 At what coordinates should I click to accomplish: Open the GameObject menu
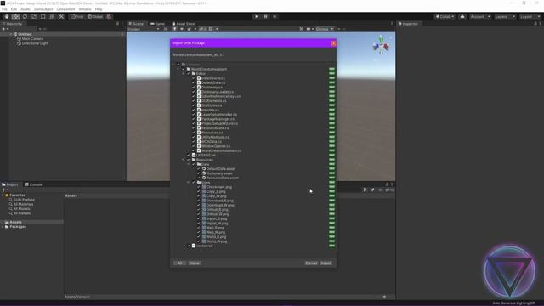tap(43, 9)
